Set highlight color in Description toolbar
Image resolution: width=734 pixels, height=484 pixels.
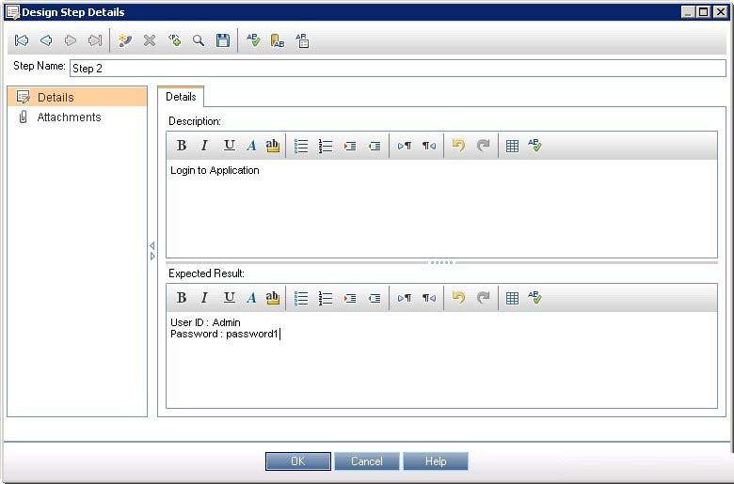click(x=273, y=146)
